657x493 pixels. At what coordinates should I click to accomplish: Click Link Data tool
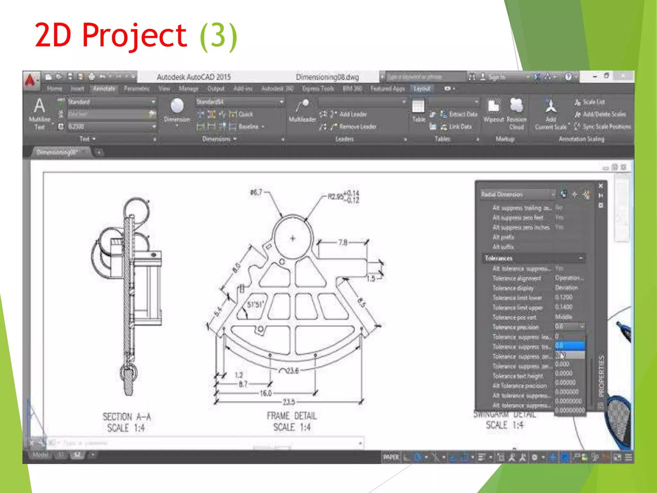[456, 126]
